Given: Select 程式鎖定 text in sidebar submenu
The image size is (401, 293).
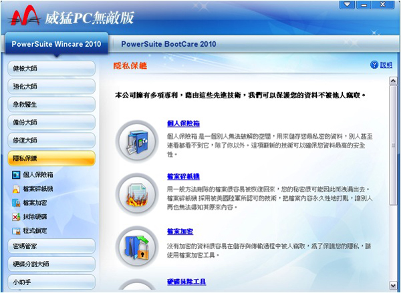Looking at the screenshot, I should point(35,231).
